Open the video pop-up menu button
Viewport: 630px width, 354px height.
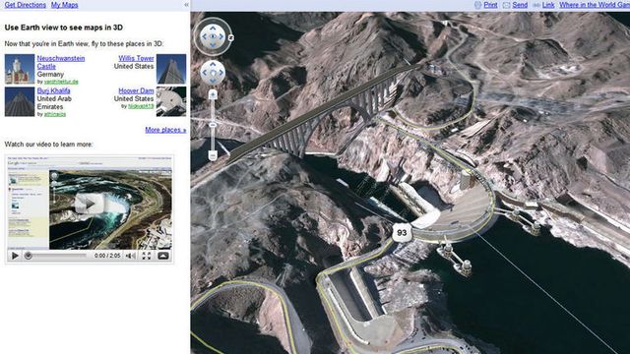point(163,256)
